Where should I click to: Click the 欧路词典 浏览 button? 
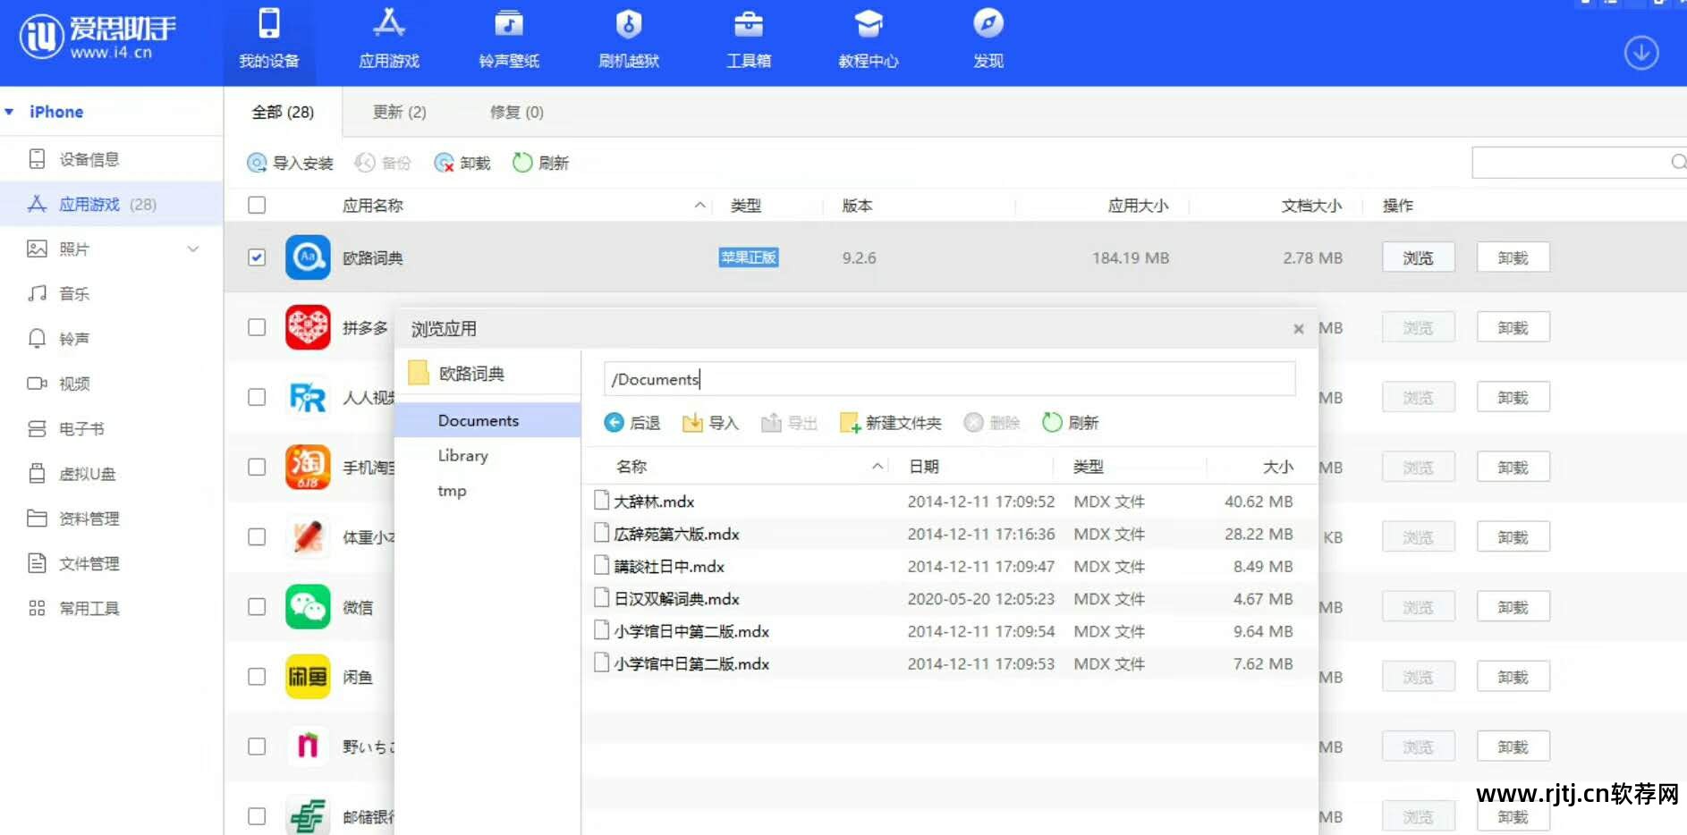tap(1418, 257)
